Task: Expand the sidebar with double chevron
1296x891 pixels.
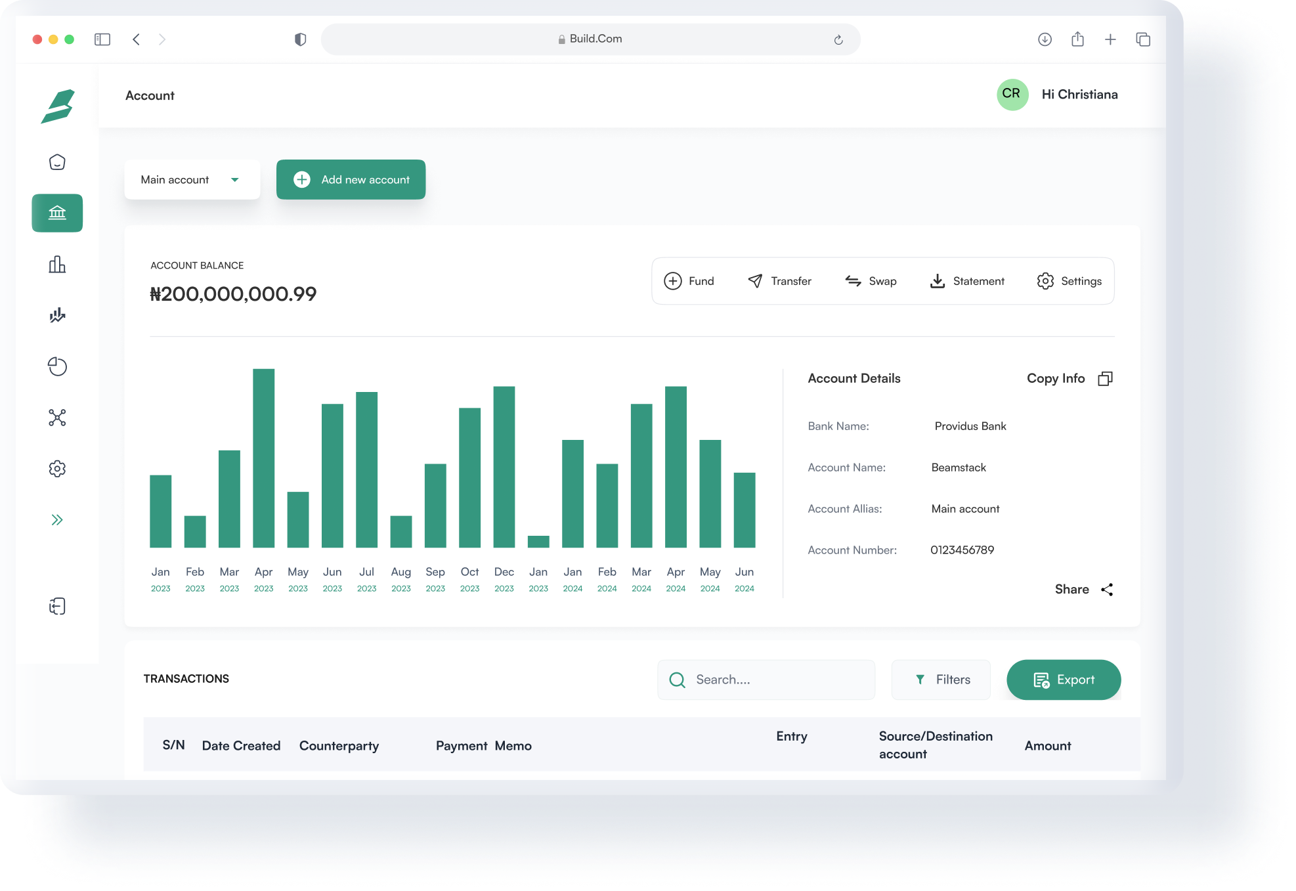Action: pyautogui.click(x=57, y=520)
